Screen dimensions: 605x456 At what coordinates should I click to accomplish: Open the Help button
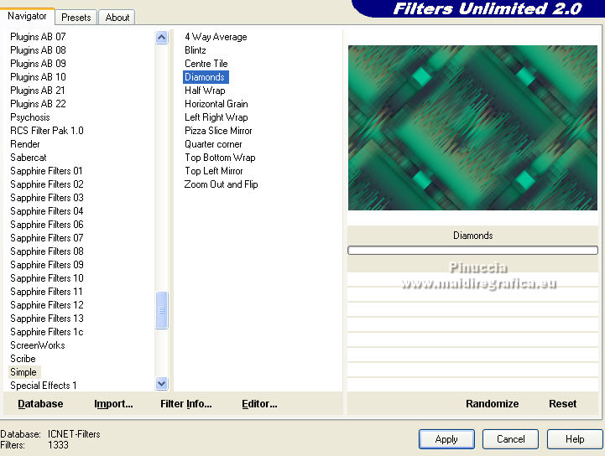point(575,439)
